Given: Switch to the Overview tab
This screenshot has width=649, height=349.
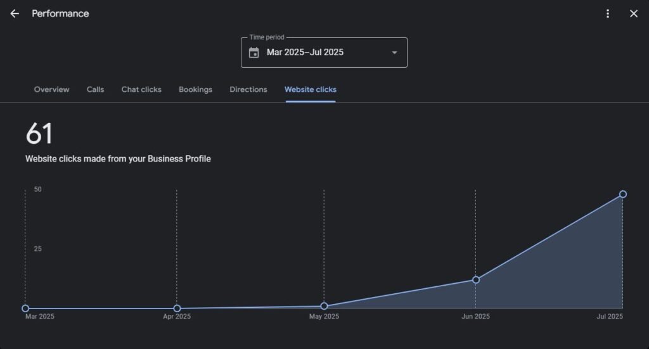Looking at the screenshot, I should [x=51, y=89].
